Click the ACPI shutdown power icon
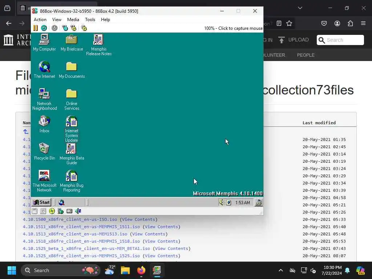Viewport: 372px width, 279px height. (54, 28)
